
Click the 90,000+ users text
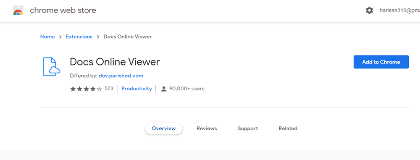pos(187,89)
